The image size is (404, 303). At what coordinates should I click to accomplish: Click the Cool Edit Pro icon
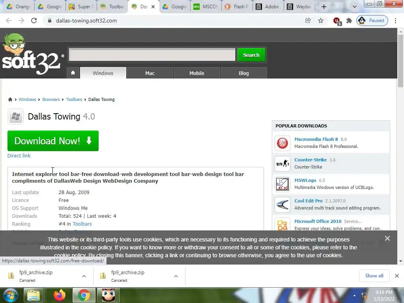282,205
